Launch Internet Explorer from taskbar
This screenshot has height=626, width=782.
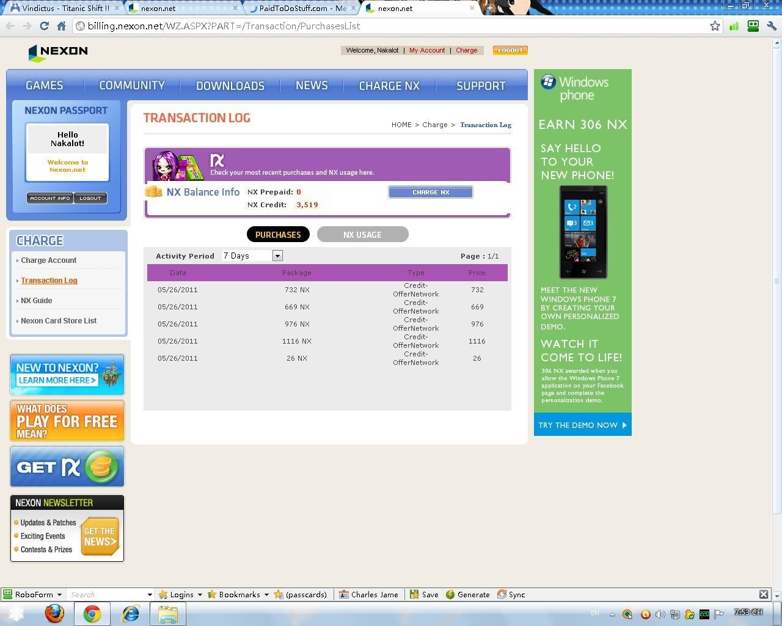pos(130,613)
